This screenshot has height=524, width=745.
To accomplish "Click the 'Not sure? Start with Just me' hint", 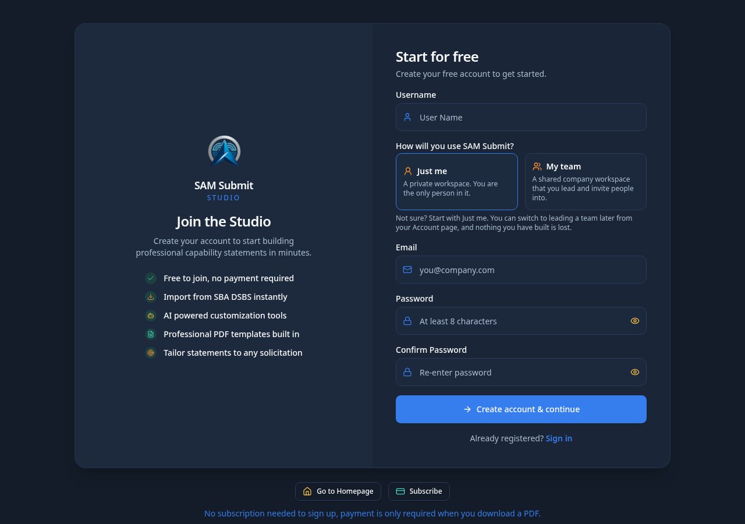I will [x=514, y=222].
